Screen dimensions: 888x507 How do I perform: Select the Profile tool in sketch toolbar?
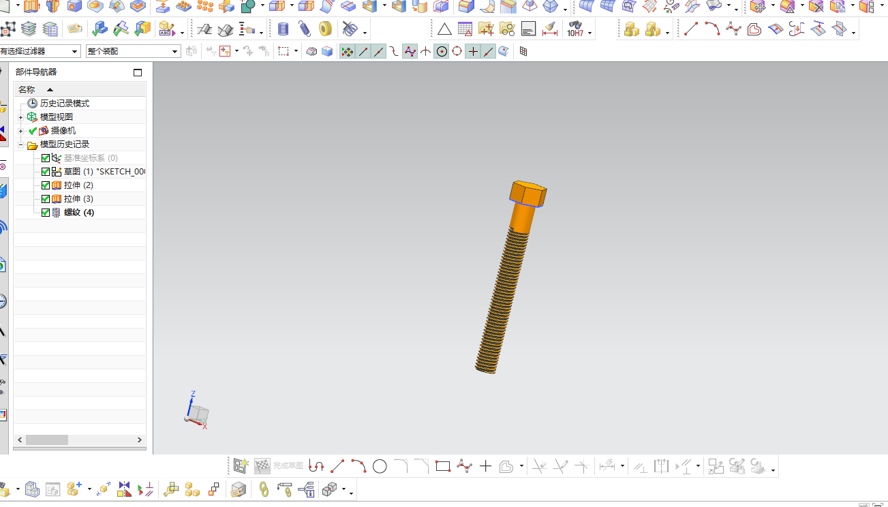[x=316, y=466]
